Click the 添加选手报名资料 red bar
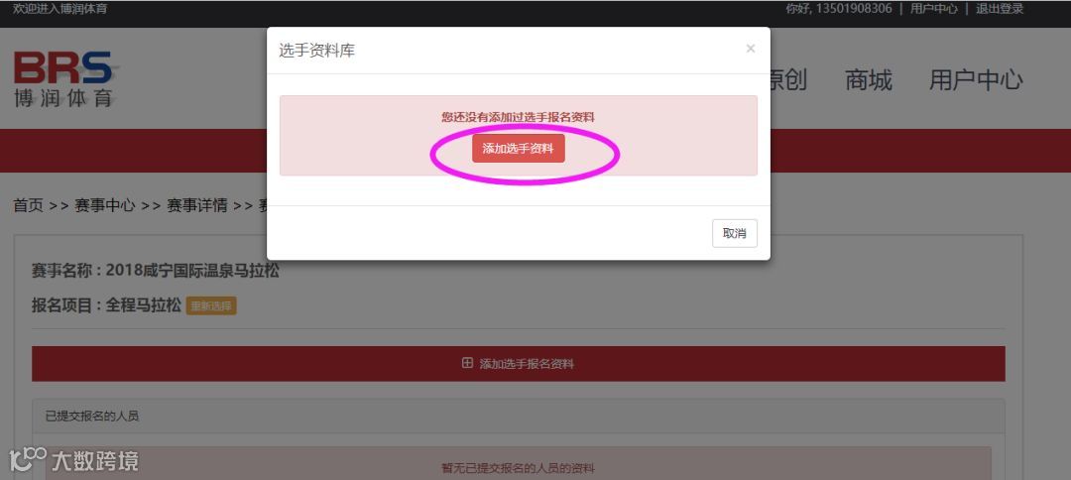The image size is (1071, 480). pos(519,364)
